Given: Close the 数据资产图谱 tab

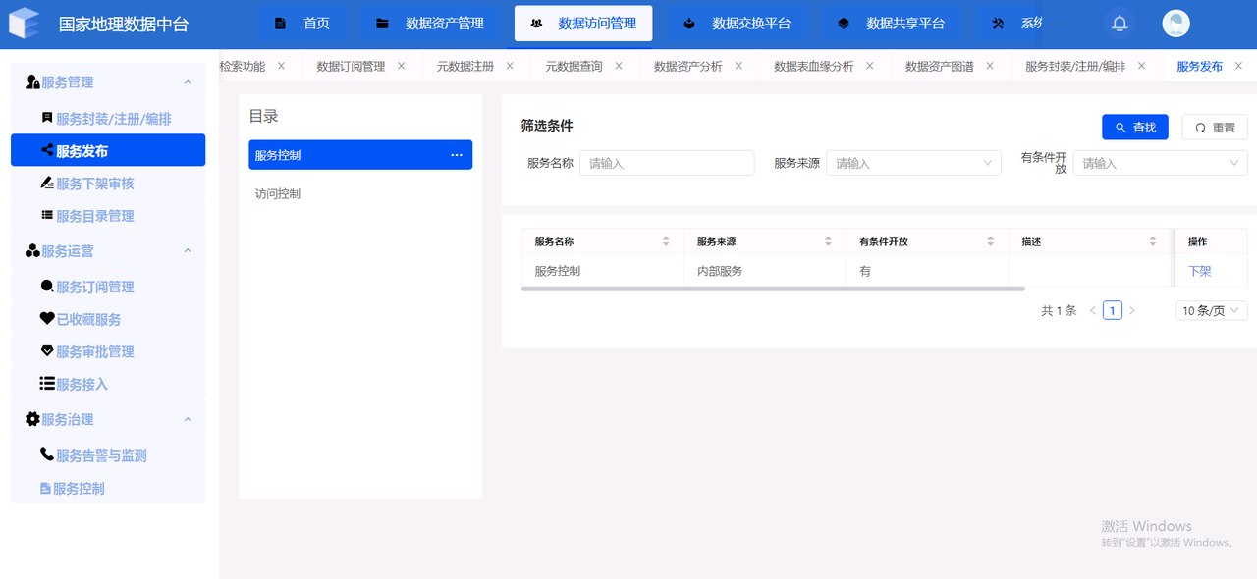Looking at the screenshot, I should click(x=990, y=66).
